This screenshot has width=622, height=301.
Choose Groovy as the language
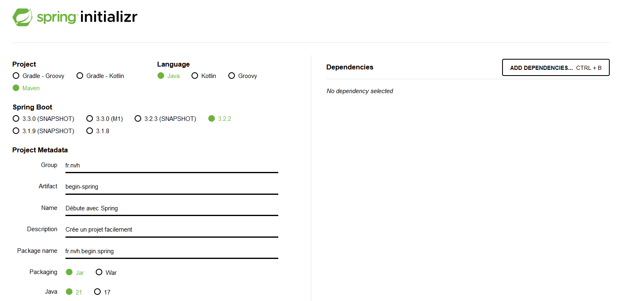(x=243, y=76)
